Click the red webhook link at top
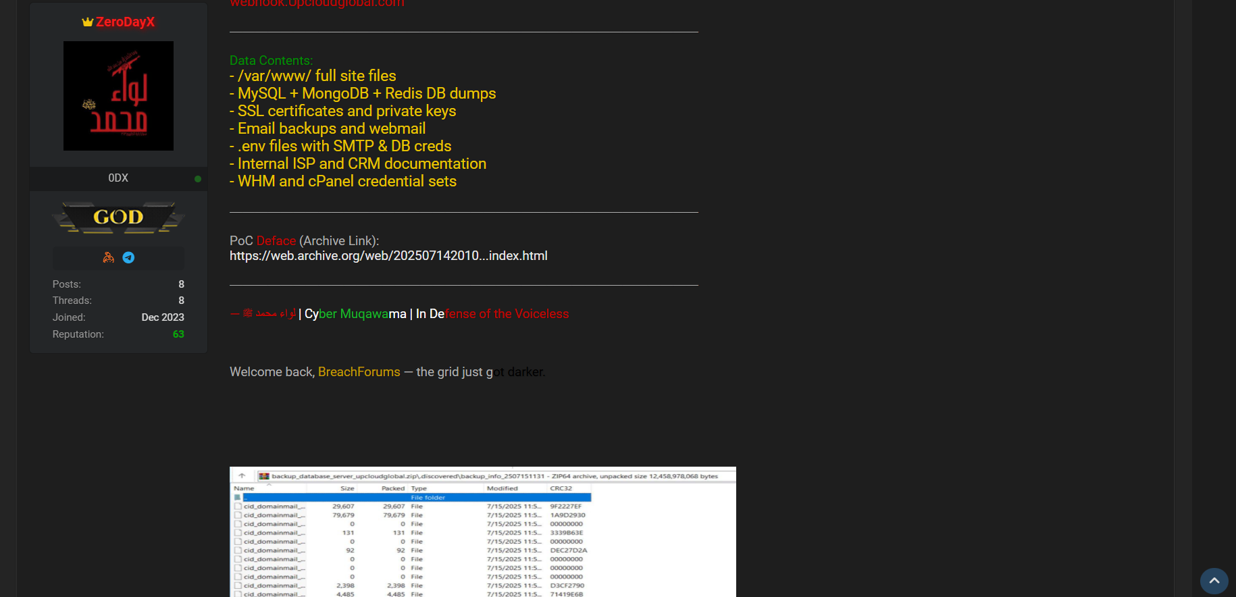This screenshot has width=1236, height=597. (x=317, y=3)
